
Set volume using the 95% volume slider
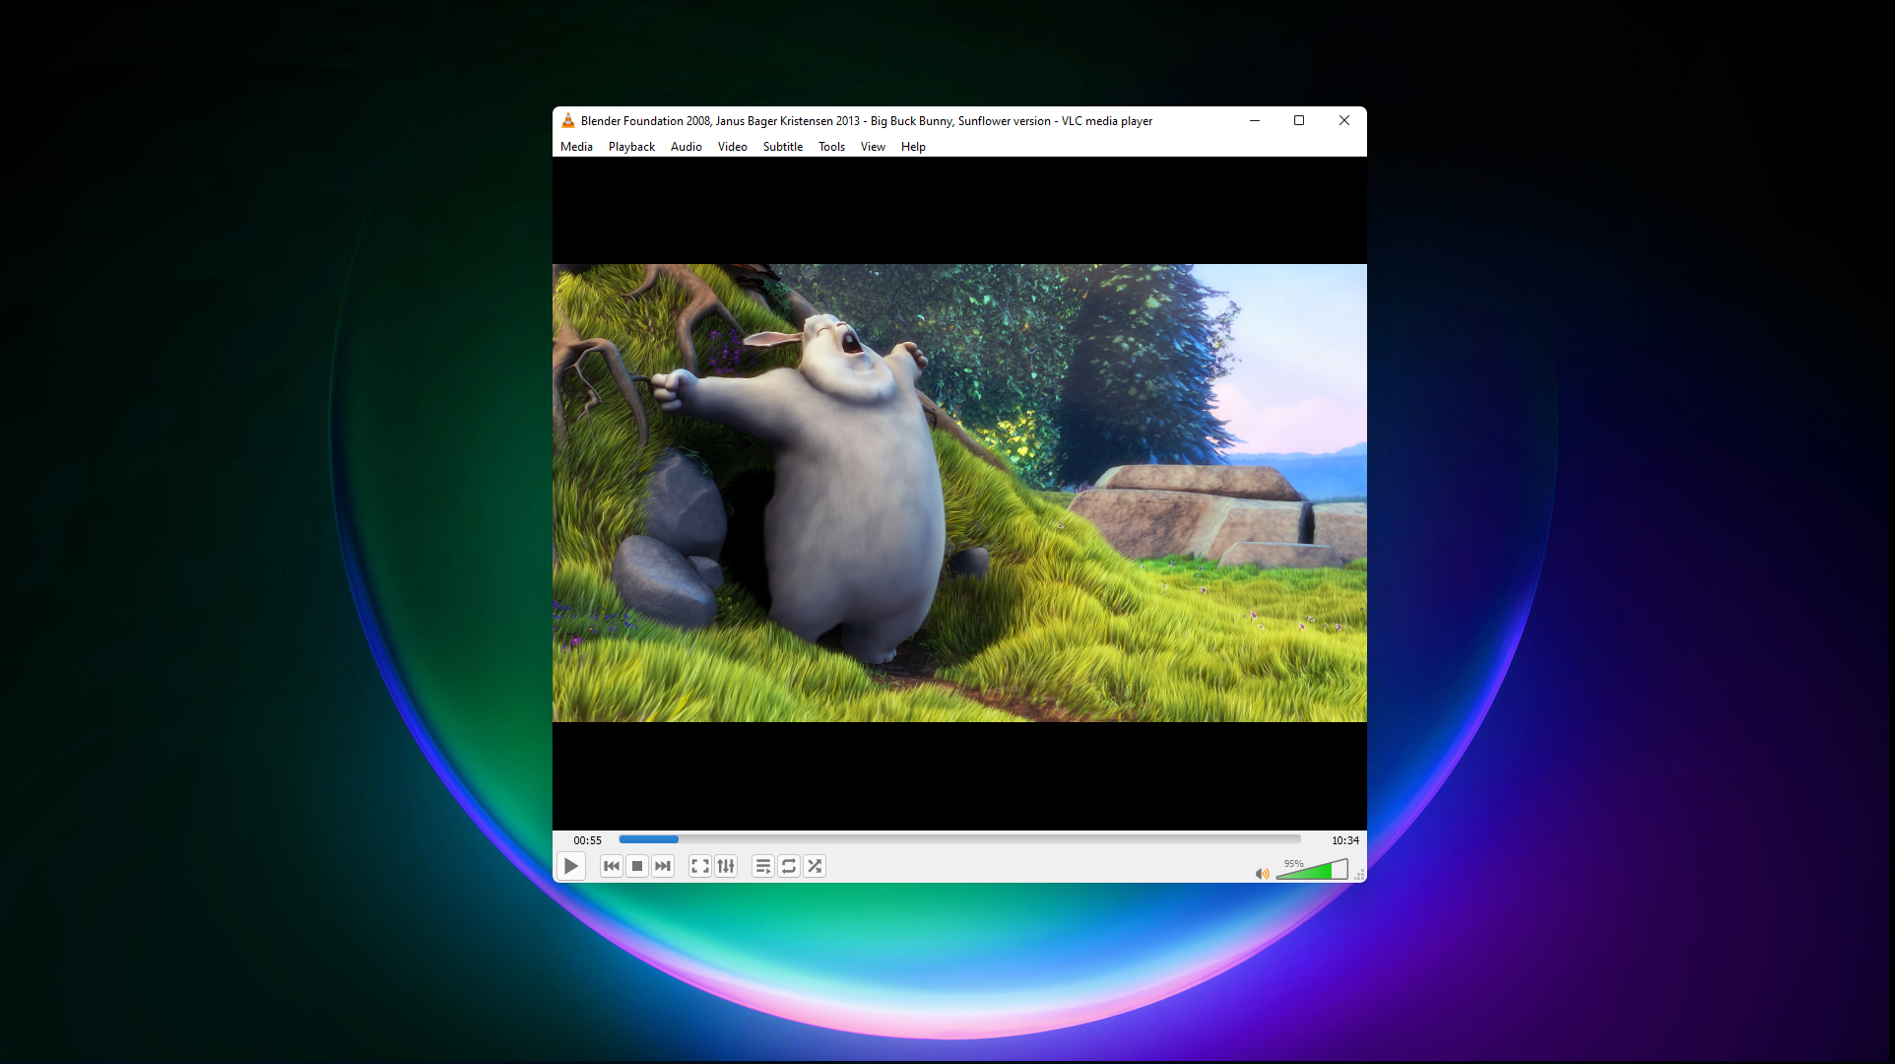(1310, 873)
